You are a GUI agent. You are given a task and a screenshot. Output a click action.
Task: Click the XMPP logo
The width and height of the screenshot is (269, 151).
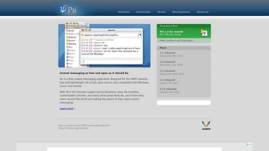coord(206,126)
